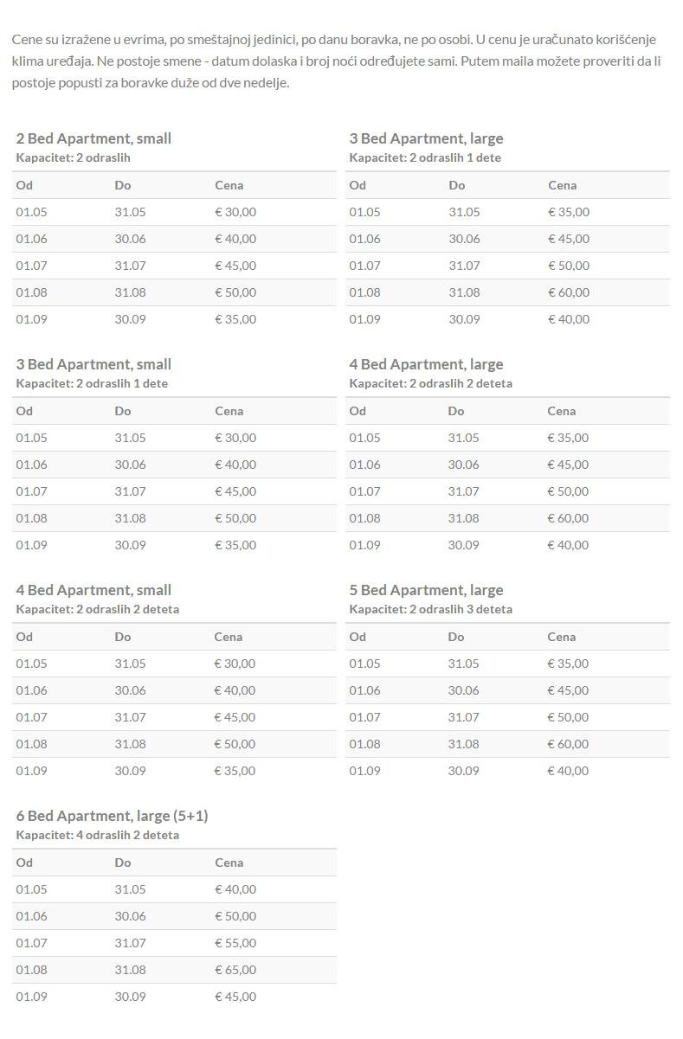The width and height of the screenshot is (683, 1039).
Task: Click 'Kapacitet: 2 odraslih' under 2 Bed small
Action: [x=73, y=157]
